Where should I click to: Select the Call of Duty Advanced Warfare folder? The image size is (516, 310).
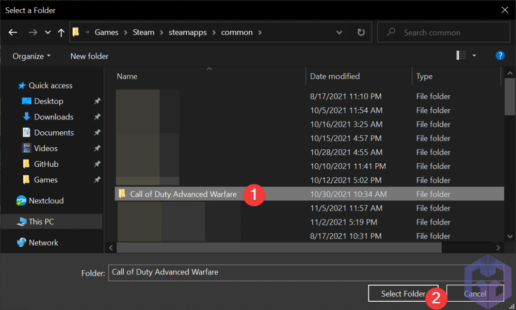tap(183, 194)
